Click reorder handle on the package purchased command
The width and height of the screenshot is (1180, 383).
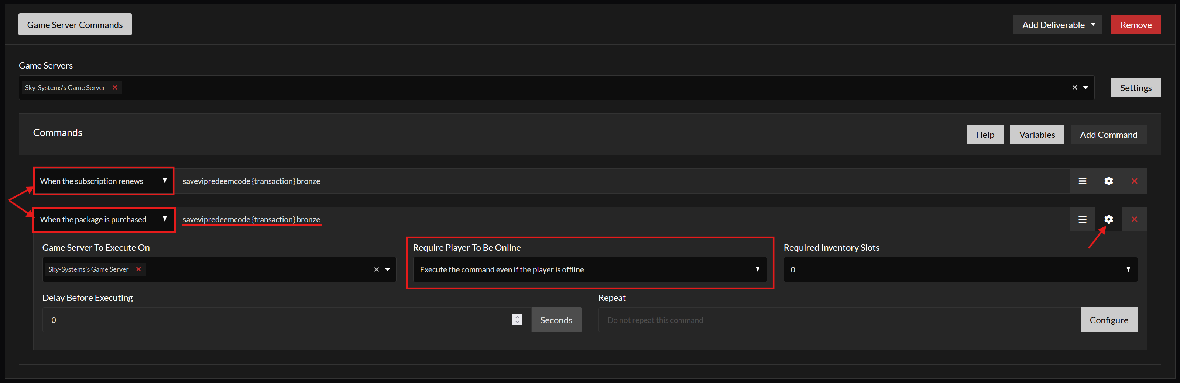pyautogui.click(x=1082, y=220)
